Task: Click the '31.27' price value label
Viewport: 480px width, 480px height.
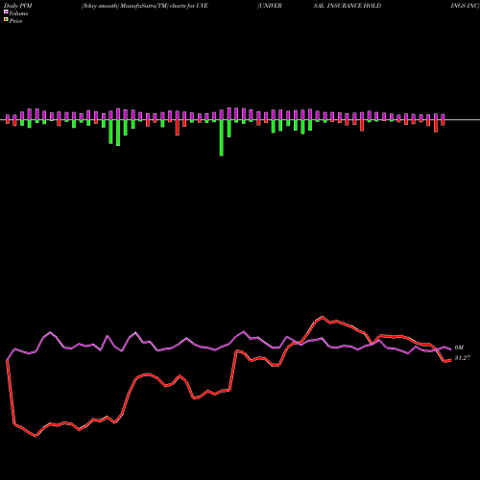Action: [x=463, y=358]
